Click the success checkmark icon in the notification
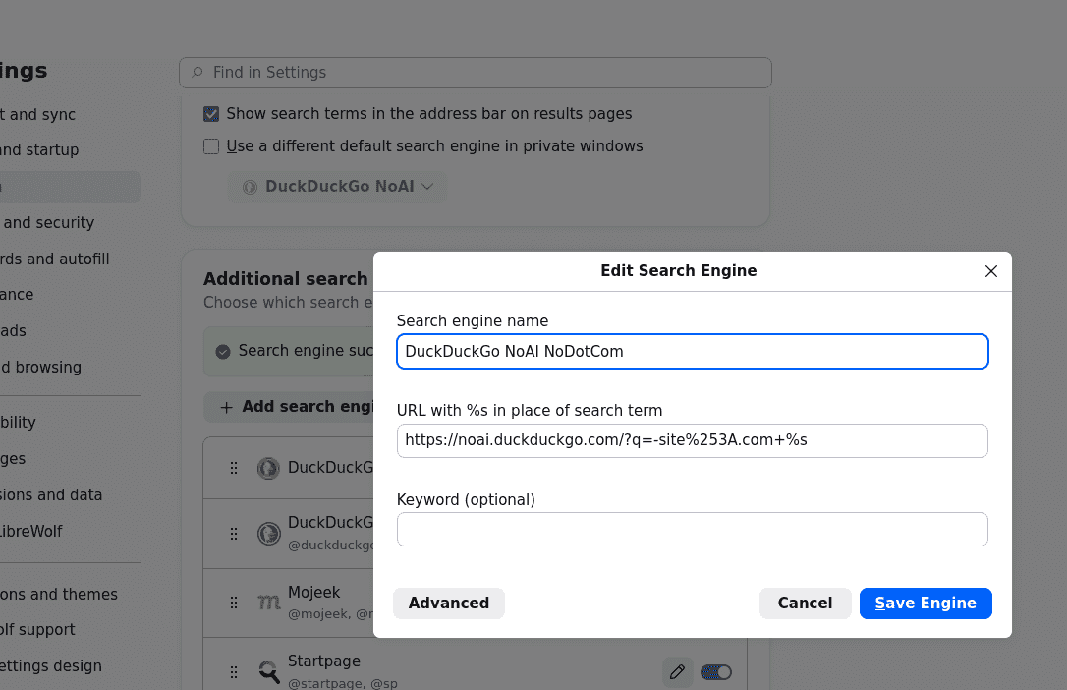This screenshot has width=1067, height=690. pyautogui.click(x=222, y=351)
